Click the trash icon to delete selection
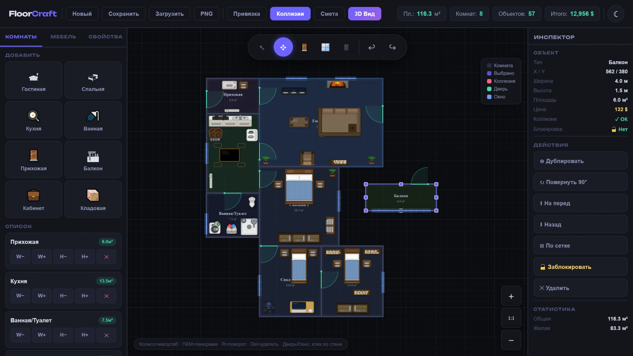This screenshot has height=356, width=633. click(346, 47)
